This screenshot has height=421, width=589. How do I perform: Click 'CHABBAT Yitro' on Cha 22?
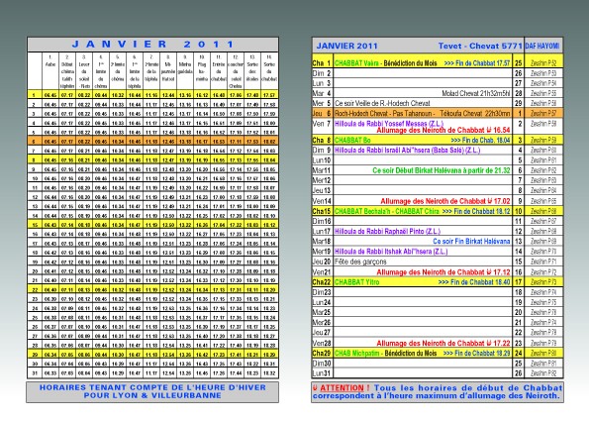(x=356, y=282)
